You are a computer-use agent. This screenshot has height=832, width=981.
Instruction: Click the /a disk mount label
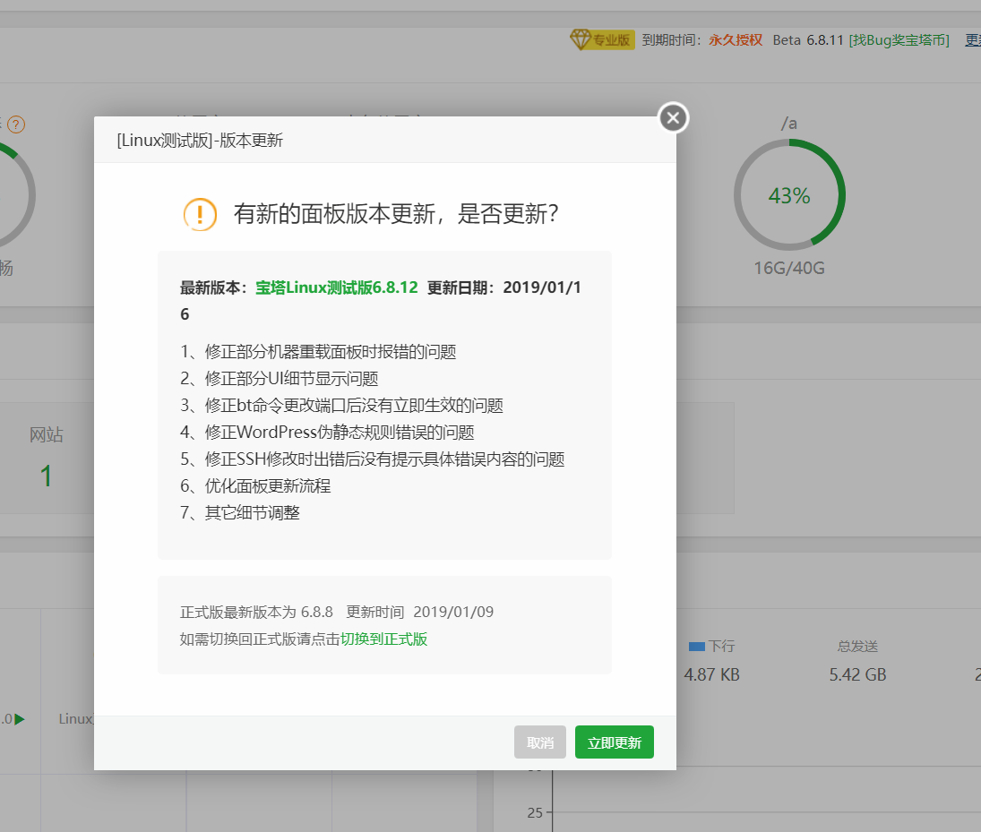point(789,124)
